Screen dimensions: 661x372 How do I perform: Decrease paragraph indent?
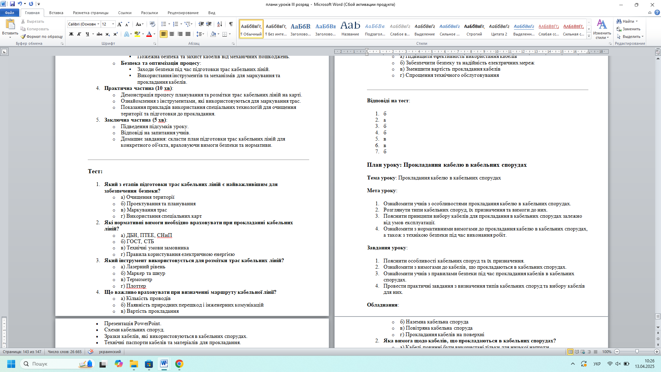click(x=201, y=24)
